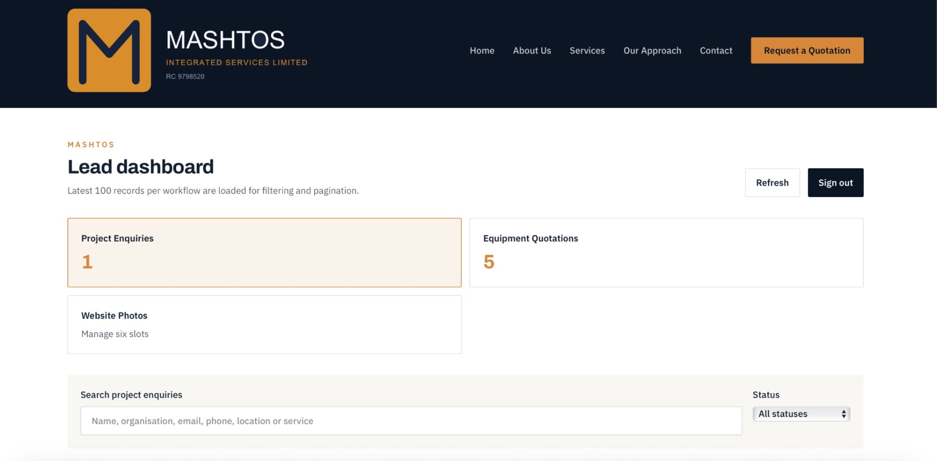Sign out of the dashboard

835,182
